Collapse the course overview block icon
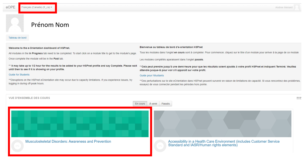 click(298, 98)
